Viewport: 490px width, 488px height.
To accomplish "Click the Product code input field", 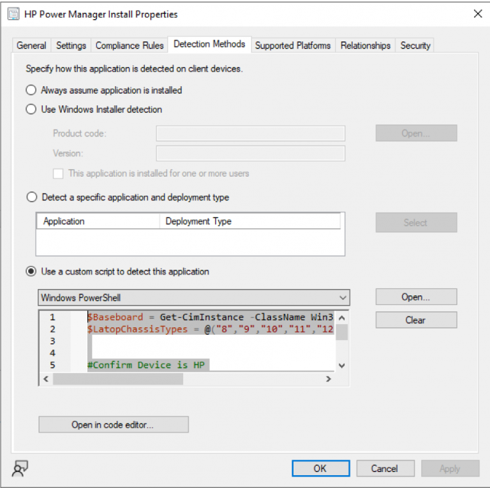I will click(251, 133).
